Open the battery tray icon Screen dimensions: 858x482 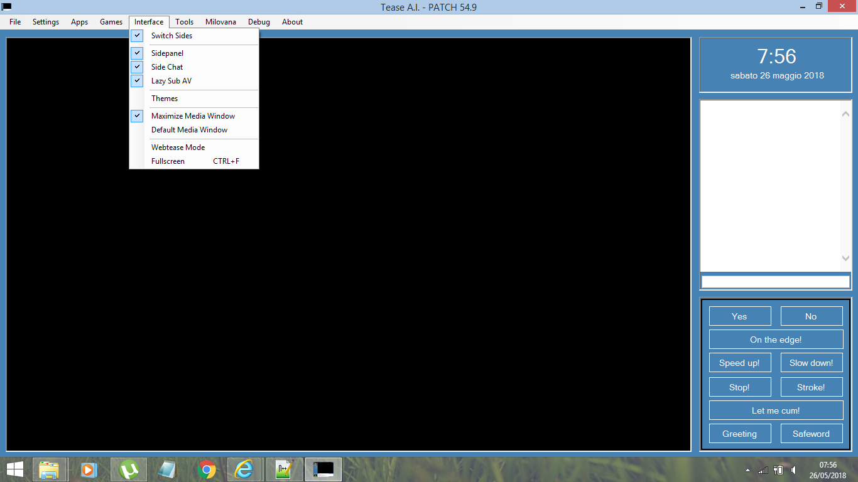pos(778,469)
